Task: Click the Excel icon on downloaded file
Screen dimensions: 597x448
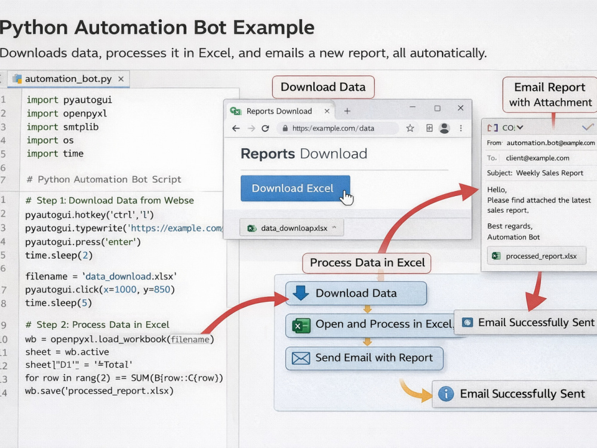Action: pyautogui.click(x=252, y=228)
